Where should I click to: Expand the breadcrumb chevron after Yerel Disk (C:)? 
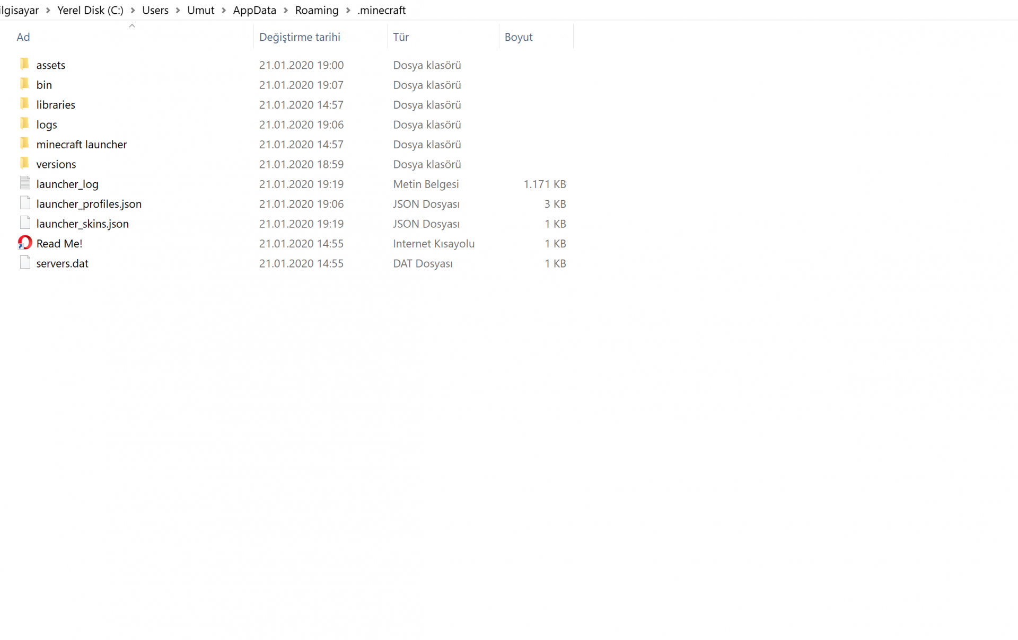coord(133,11)
